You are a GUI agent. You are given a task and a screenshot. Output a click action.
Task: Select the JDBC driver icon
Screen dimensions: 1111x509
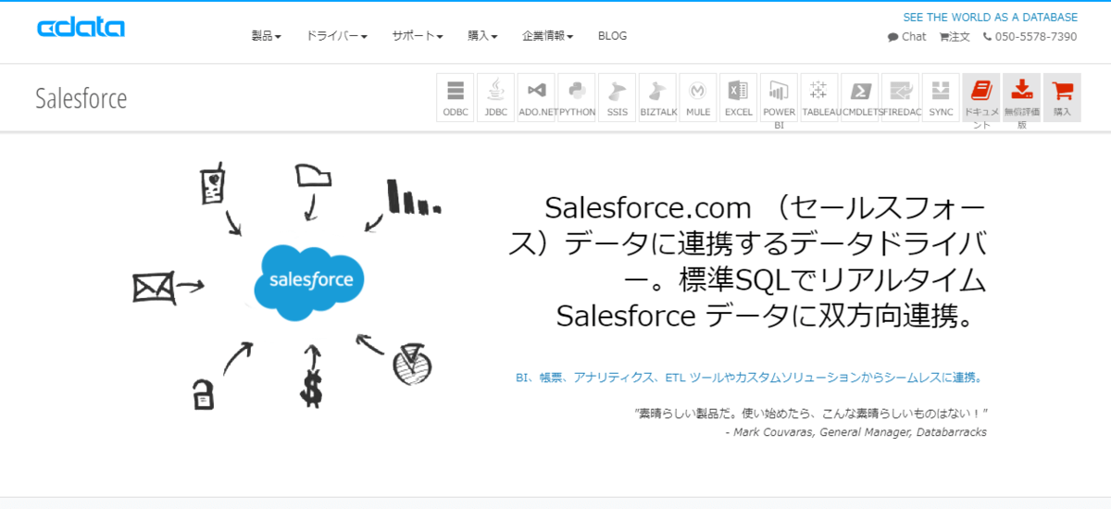tap(496, 97)
